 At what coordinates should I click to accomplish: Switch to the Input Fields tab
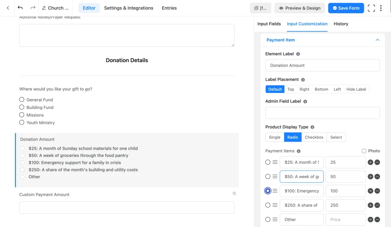click(x=269, y=24)
